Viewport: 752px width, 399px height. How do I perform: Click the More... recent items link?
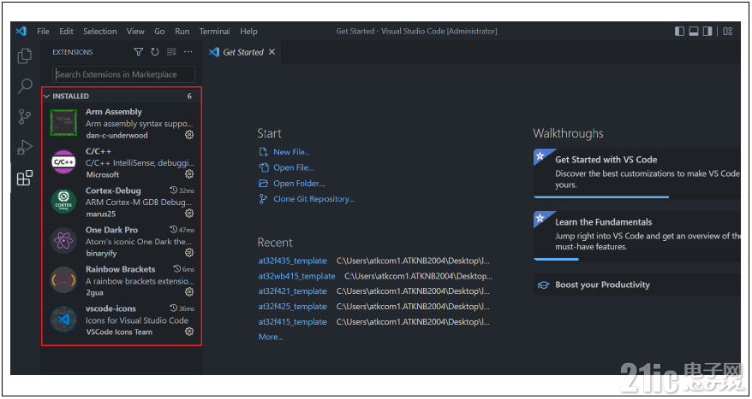click(271, 337)
